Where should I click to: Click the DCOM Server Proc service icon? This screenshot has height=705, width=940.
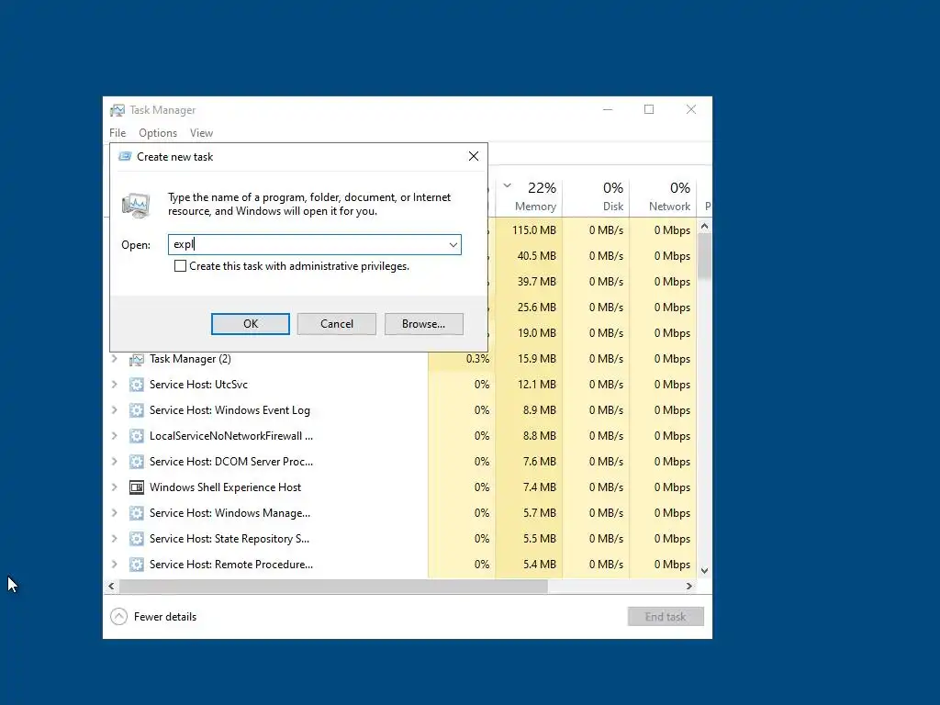(137, 462)
